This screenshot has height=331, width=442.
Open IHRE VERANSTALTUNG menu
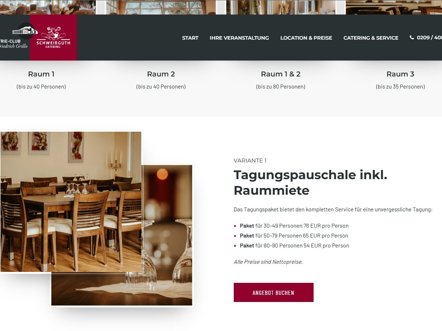click(239, 38)
